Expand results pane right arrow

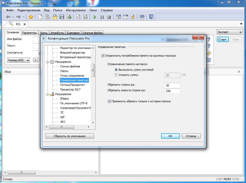coord(239,72)
